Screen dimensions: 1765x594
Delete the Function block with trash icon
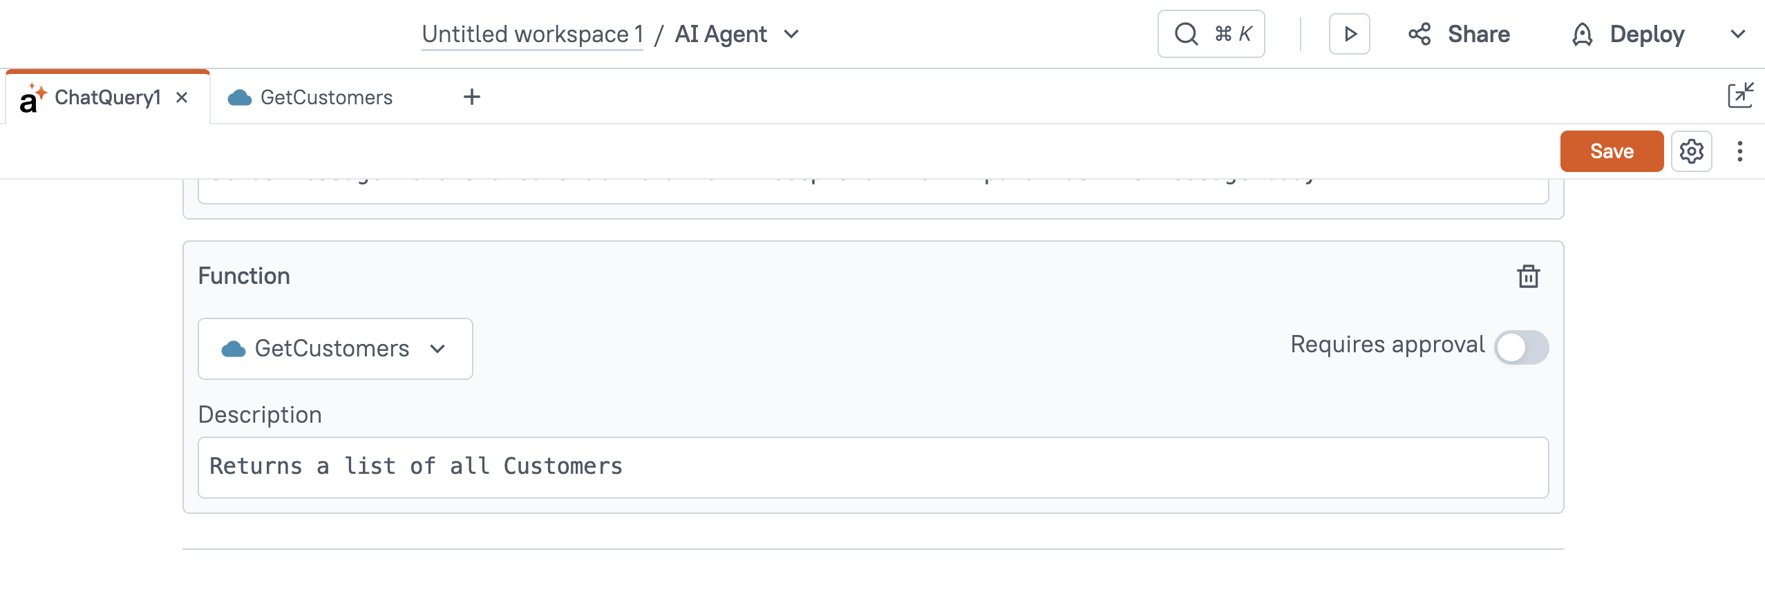click(1528, 276)
